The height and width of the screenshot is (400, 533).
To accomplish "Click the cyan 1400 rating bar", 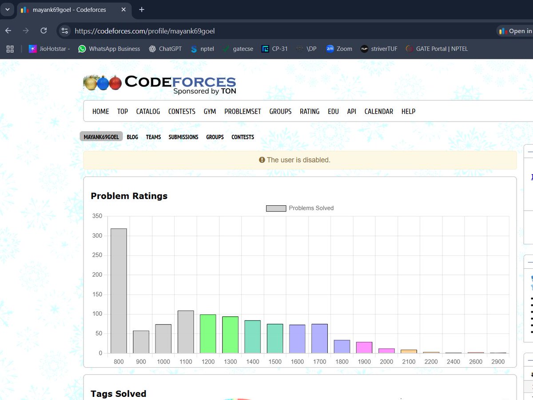I will [x=253, y=337].
